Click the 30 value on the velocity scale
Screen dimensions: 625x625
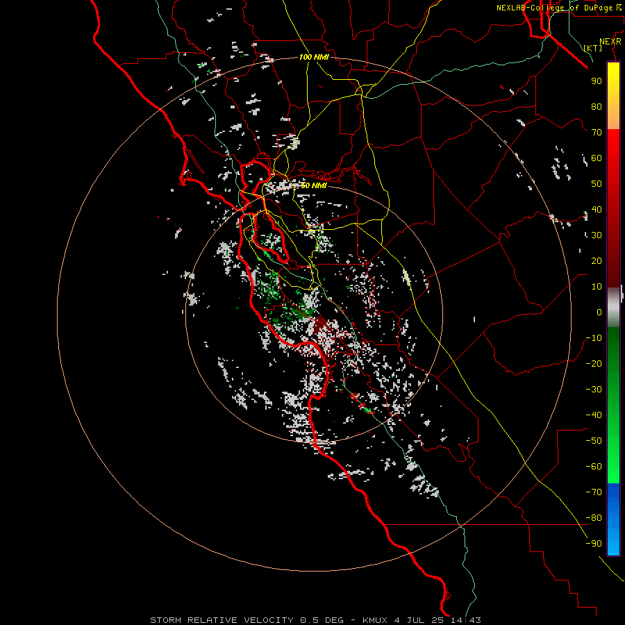pos(597,235)
